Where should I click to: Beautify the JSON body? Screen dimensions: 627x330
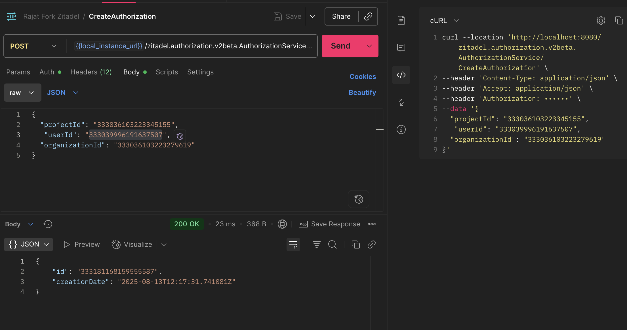click(362, 93)
